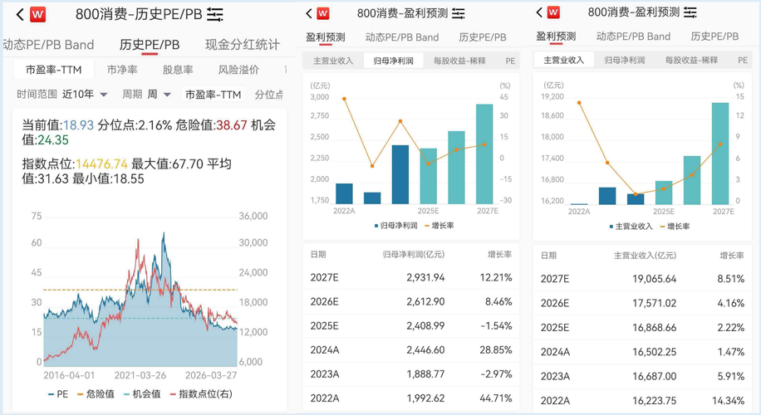The height and width of the screenshot is (415, 761).
Task: Select 2027E row with 2,931.94 profit
Action: click(411, 278)
